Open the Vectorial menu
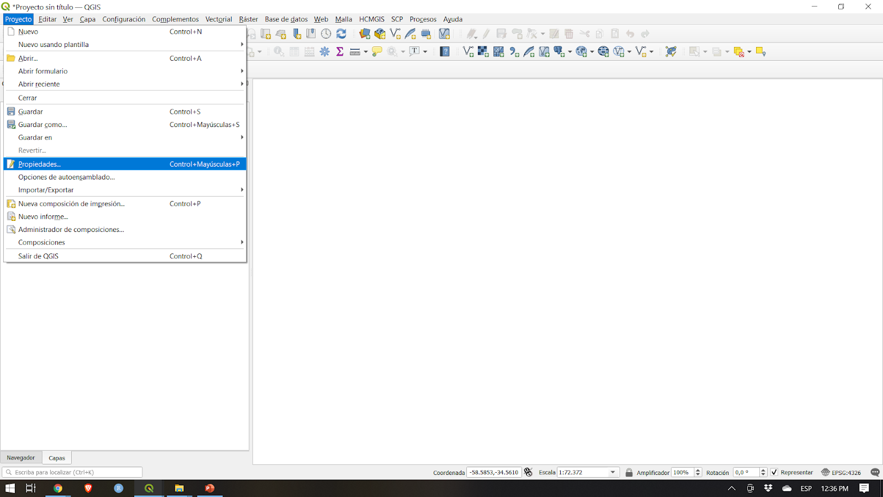The height and width of the screenshot is (497, 883). pyautogui.click(x=219, y=19)
